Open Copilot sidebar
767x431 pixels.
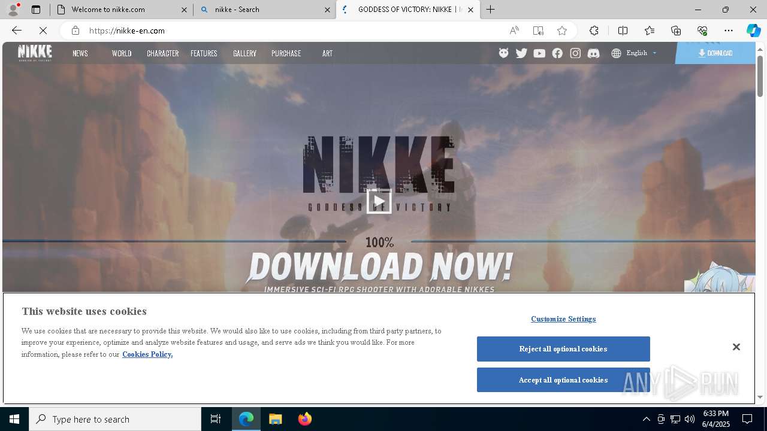click(x=753, y=31)
